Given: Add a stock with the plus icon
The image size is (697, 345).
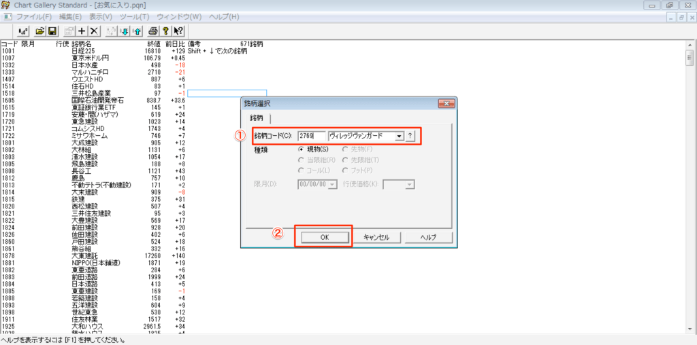Looking at the screenshot, I should pos(82,31).
